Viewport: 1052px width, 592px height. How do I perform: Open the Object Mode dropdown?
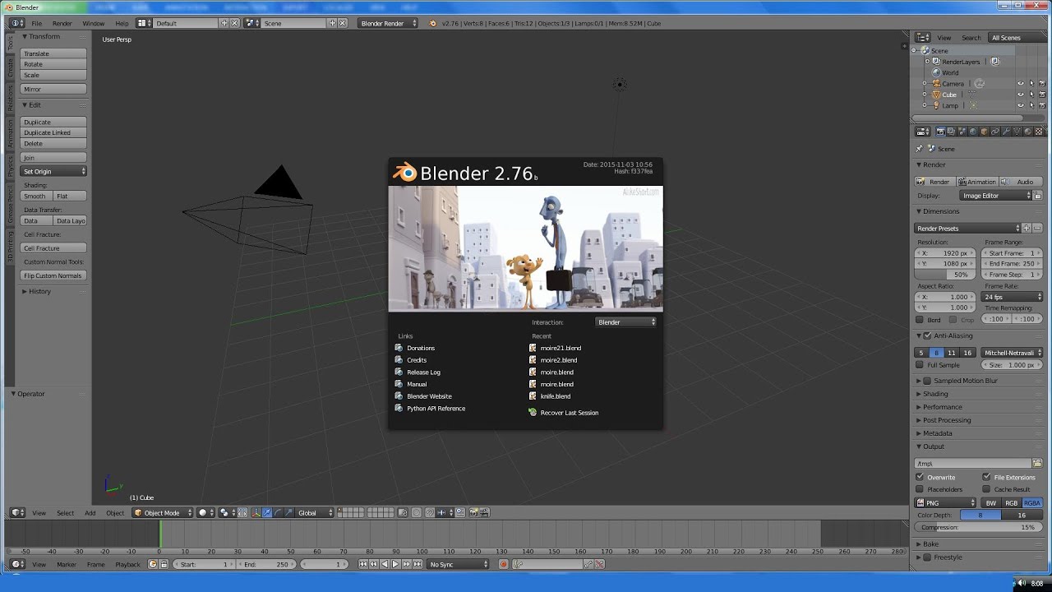[x=163, y=513]
